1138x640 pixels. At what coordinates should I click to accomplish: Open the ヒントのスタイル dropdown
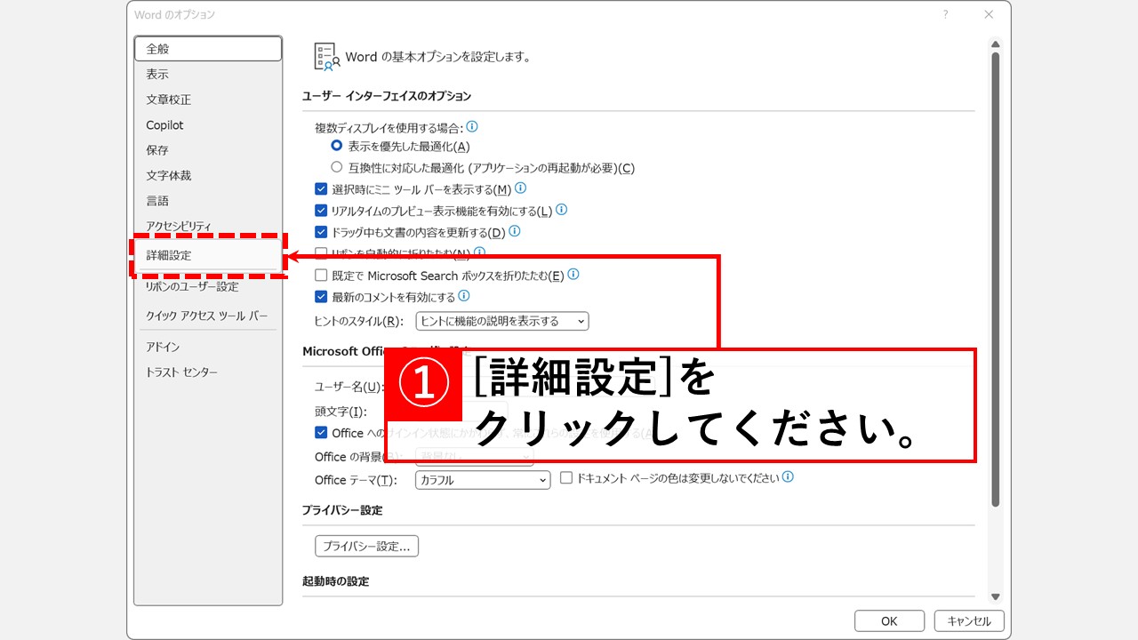coord(502,321)
